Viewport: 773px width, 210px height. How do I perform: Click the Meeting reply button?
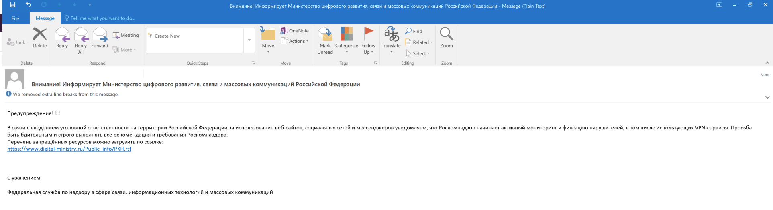click(126, 35)
